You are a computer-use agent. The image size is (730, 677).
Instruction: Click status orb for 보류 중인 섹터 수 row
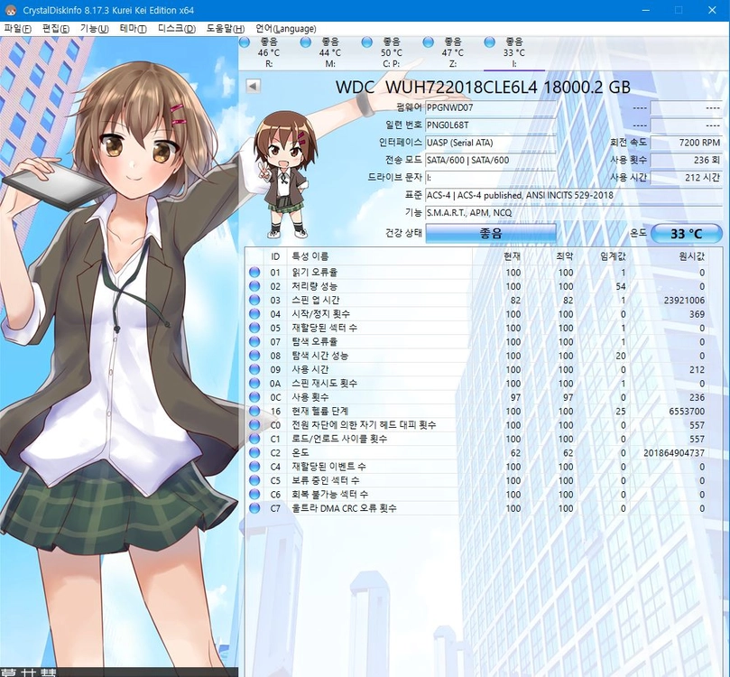point(254,480)
